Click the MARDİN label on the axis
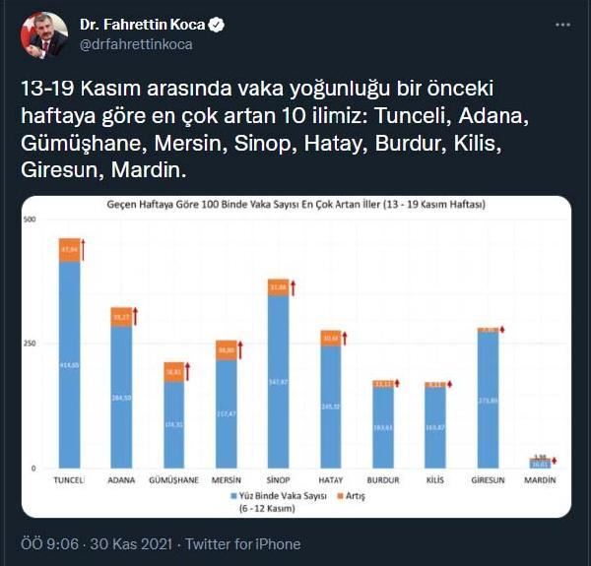 point(539,479)
